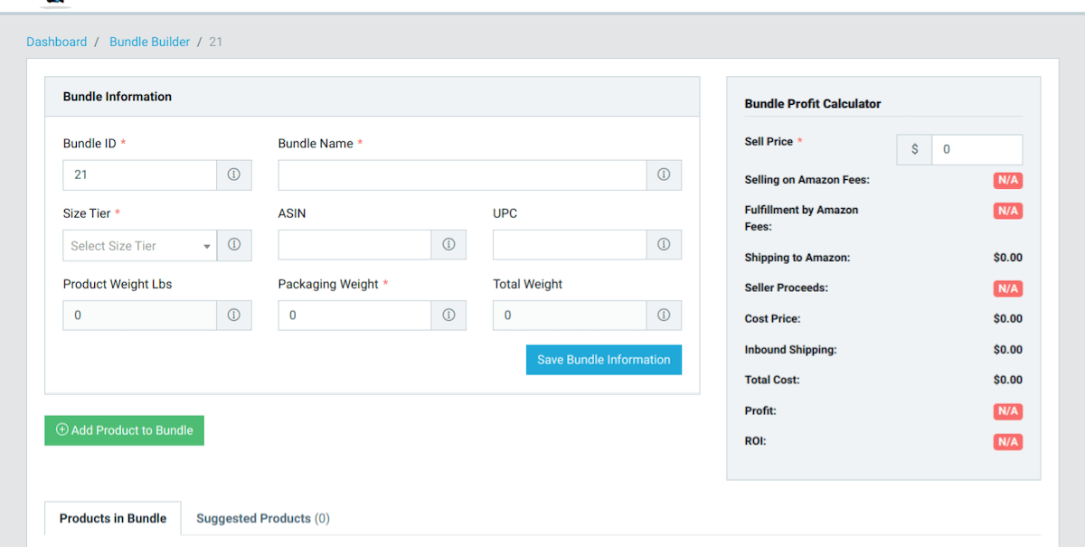This screenshot has width=1085, height=547.
Task: Click the info icon beside ASIN field
Action: [448, 245]
